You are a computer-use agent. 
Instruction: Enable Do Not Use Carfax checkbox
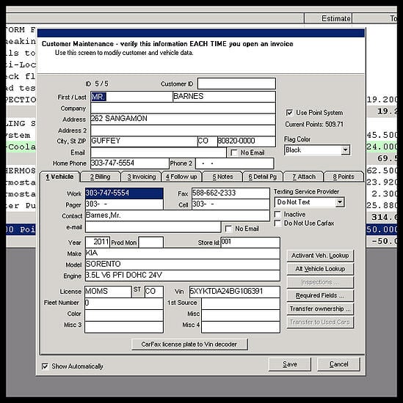pyautogui.click(x=277, y=223)
